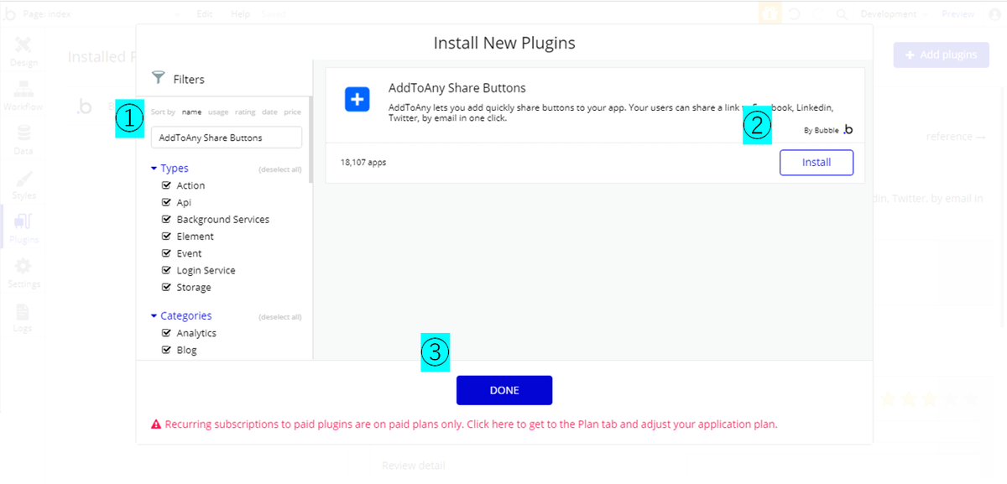Toggle the Element type checkbox

[166, 237]
